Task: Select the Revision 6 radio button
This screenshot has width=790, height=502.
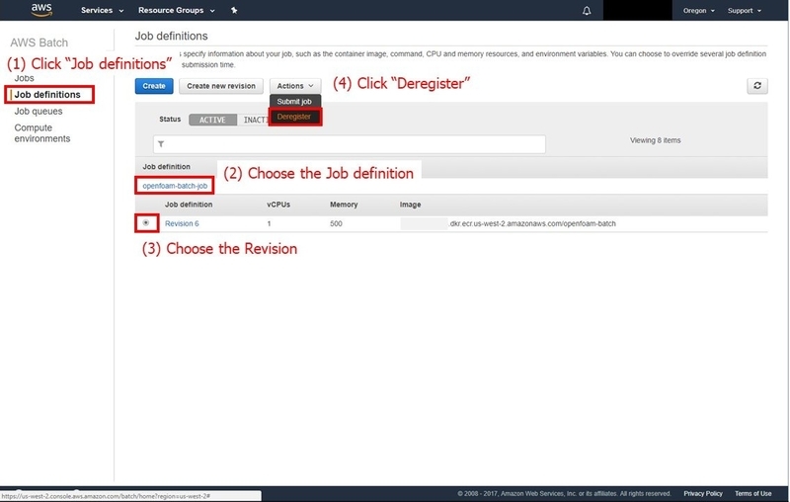Action: [x=146, y=222]
